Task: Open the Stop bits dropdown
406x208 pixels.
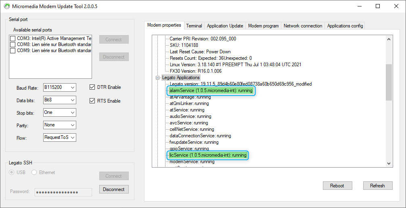Action: pyautogui.click(x=60, y=112)
